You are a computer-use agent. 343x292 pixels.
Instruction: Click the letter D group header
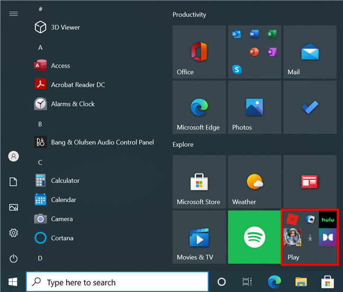tap(40, 258)
